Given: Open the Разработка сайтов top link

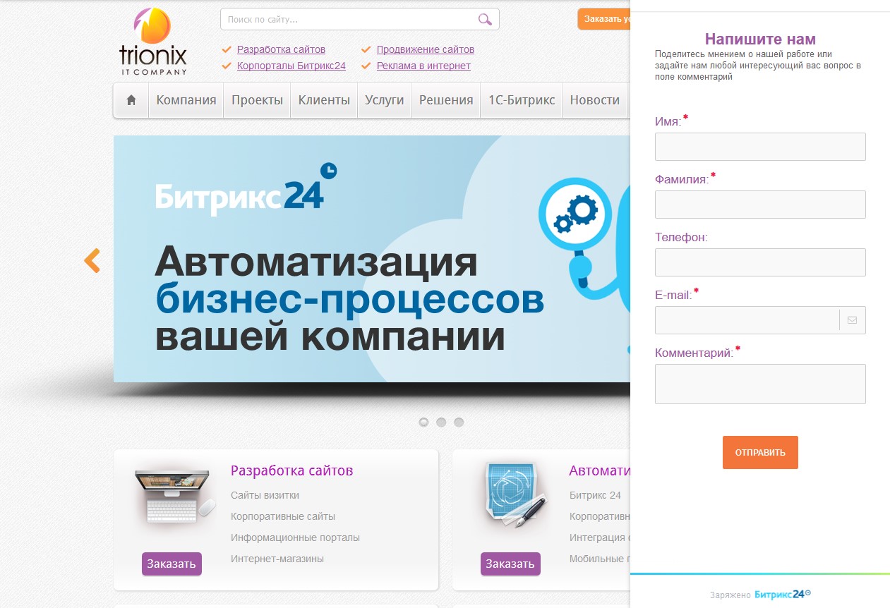Looking at the screenshot, I should point(281,49).
